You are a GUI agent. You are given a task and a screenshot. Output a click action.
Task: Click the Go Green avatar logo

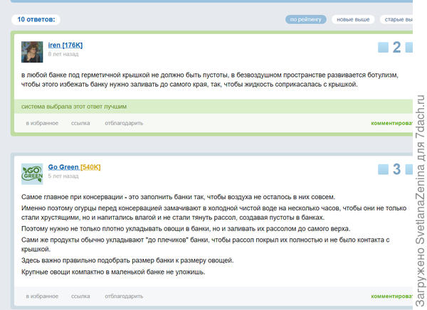click(32, 173)
